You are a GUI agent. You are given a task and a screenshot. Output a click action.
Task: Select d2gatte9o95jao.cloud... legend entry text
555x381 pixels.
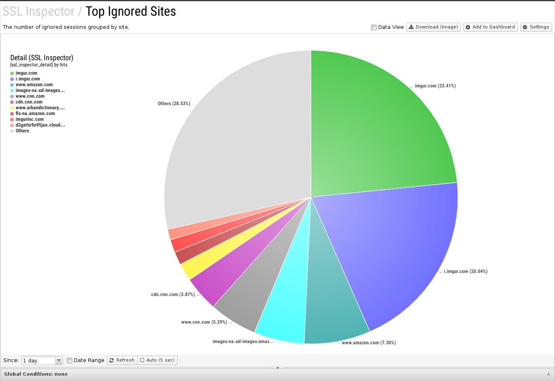[40, 125]
